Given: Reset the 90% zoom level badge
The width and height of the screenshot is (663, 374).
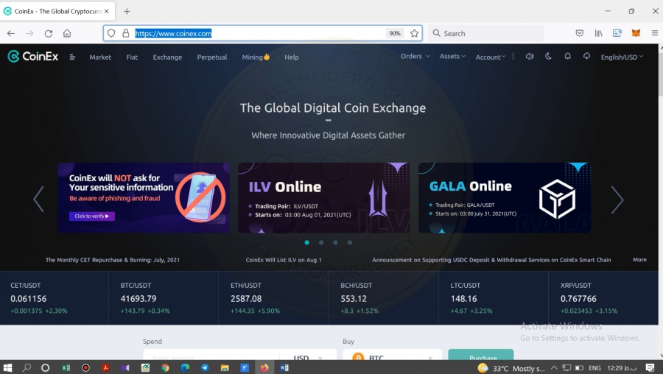Looking at the screenshot, I should (x=395, y=33).
